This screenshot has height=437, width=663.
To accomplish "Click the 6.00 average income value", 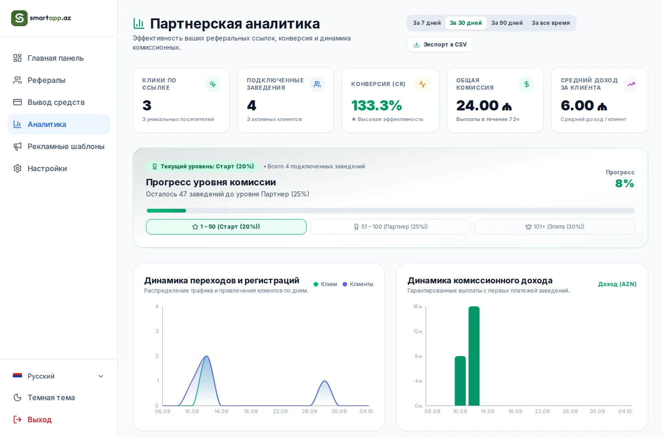I will (x=584, y=105).
